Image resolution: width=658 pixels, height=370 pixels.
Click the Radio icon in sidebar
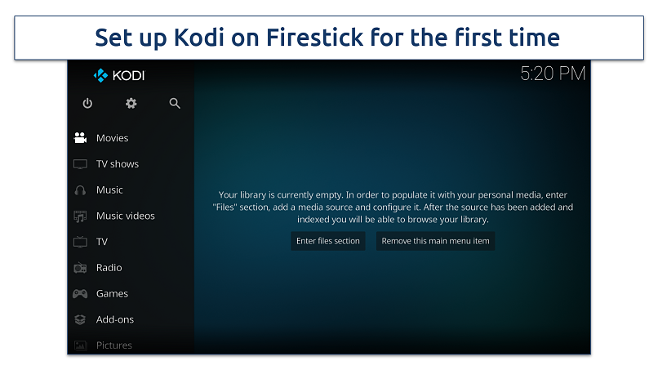coord(80,268)
